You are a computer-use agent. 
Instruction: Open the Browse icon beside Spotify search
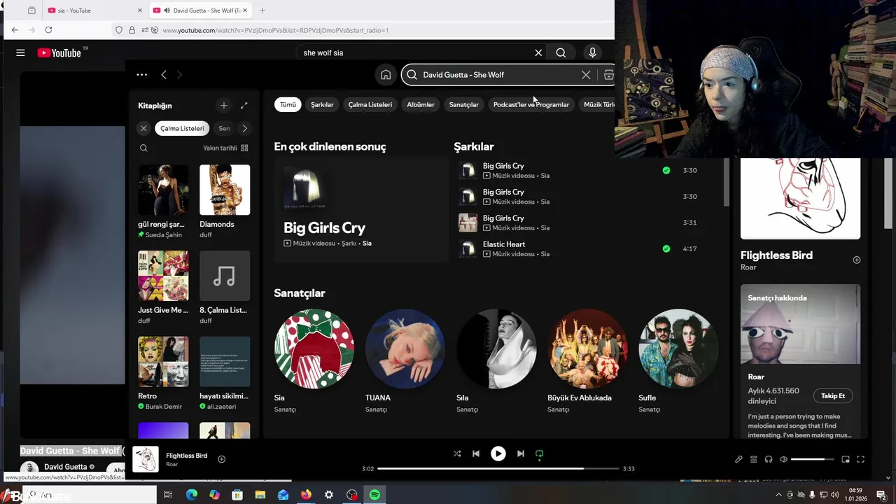608,75
